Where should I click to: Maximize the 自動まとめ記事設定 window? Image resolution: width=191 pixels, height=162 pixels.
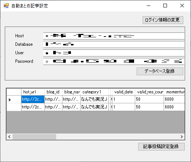[x=165, y=6]
